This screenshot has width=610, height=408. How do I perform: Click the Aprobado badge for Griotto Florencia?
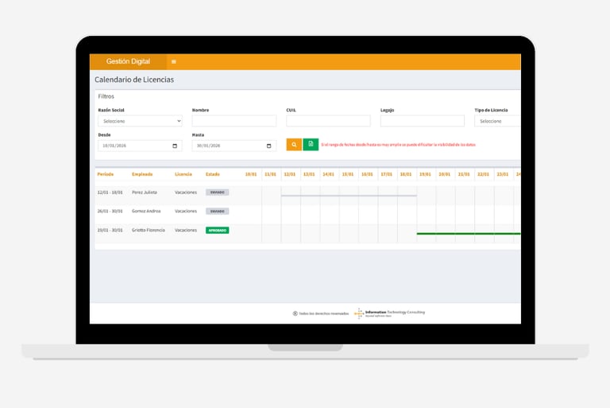tap(217, 231)
